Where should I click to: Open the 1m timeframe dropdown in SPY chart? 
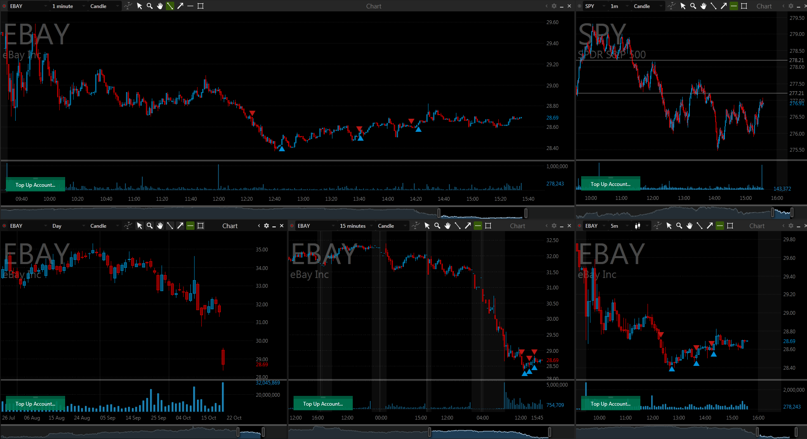619,6
